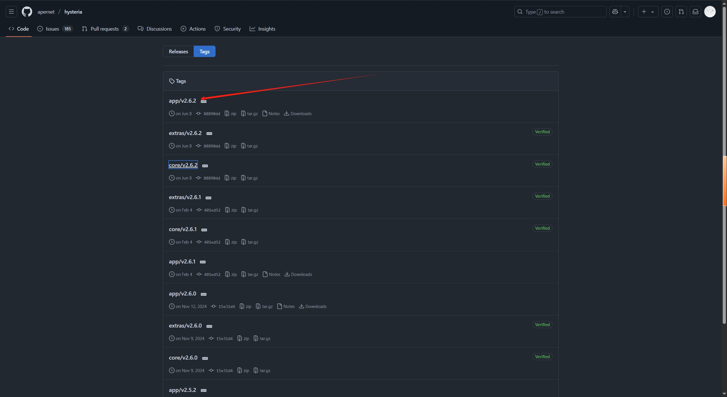
Task: Open your pull requests icon in header
Action: tap(681, 12)
